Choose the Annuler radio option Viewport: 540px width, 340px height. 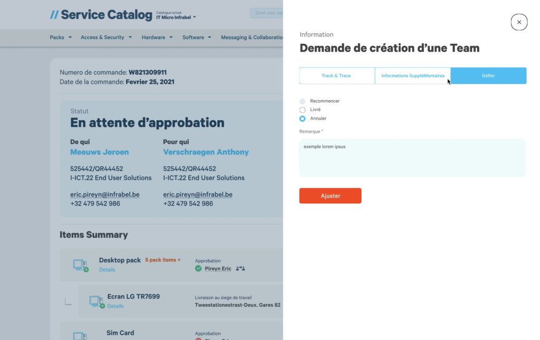[302, 119]
